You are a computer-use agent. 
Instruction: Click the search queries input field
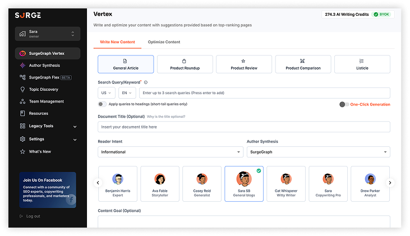pos(265,93)
